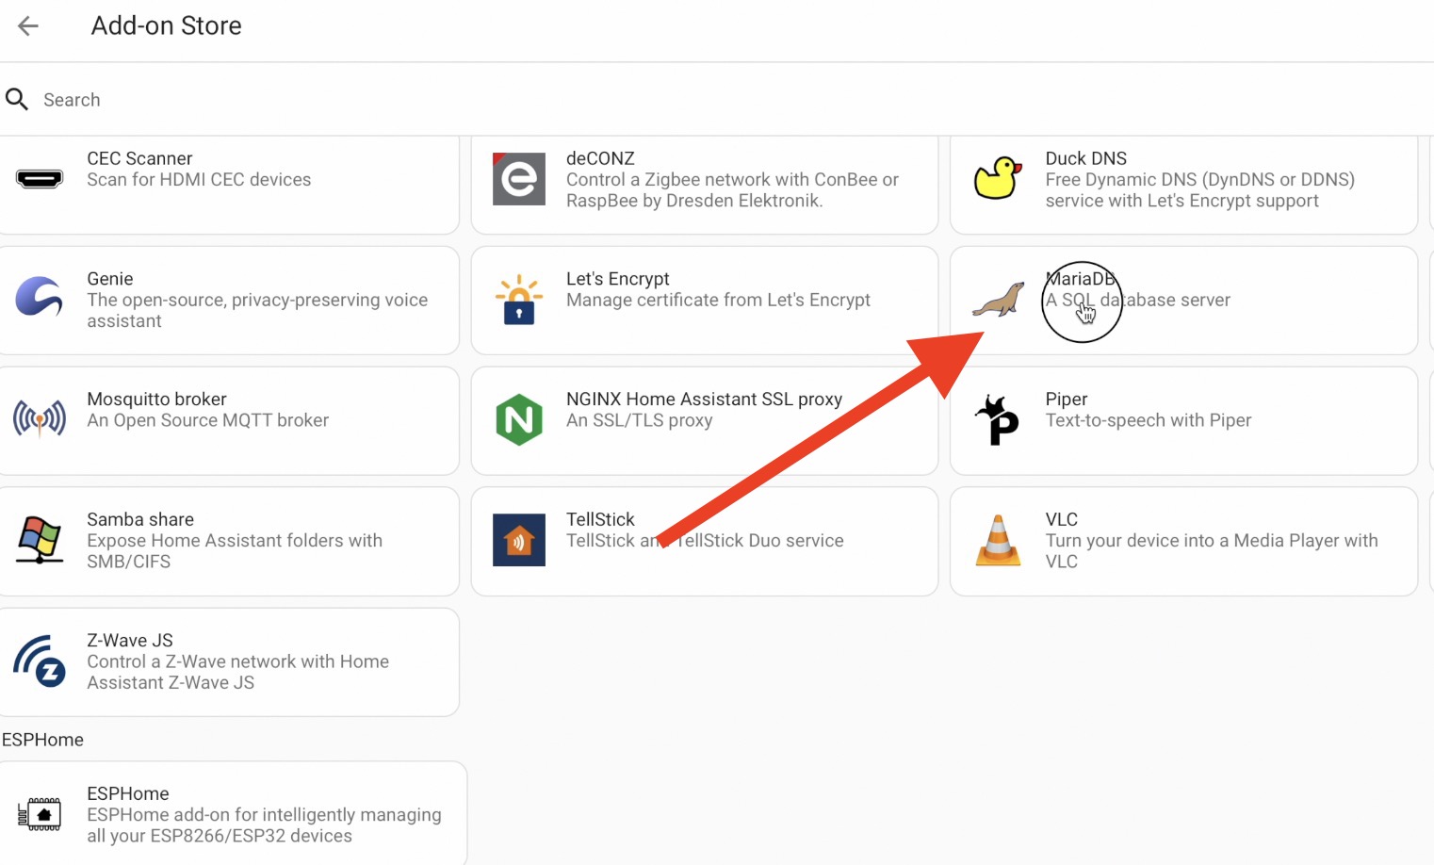Click the Duck DNS yellow duck icon
The height and width of the screenshot is (865, 1434).
click(999, 178)
